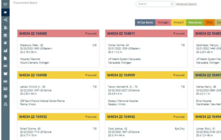Switch to the Illinois-C filter tab
Image resolution: width=221 pixels, height=140 pixels.
pos(179,23)
